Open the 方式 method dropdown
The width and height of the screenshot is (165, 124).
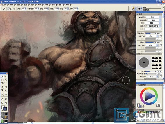click(153, 23)
